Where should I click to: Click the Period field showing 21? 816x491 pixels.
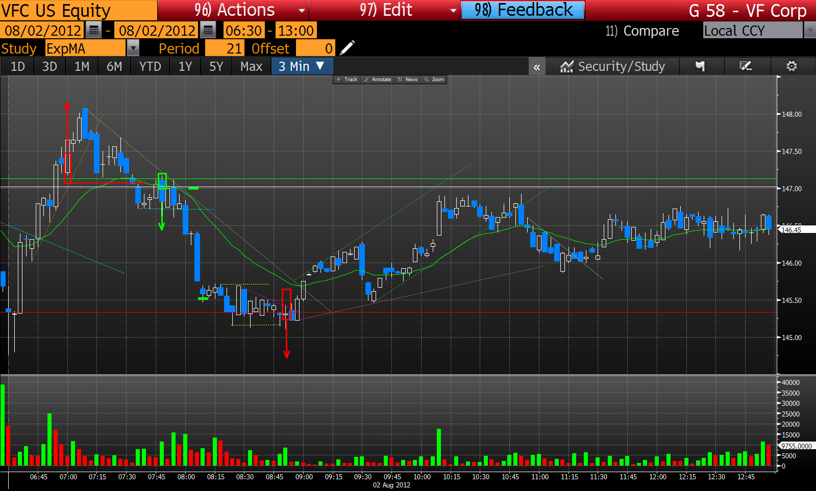[x=224, y=48]
